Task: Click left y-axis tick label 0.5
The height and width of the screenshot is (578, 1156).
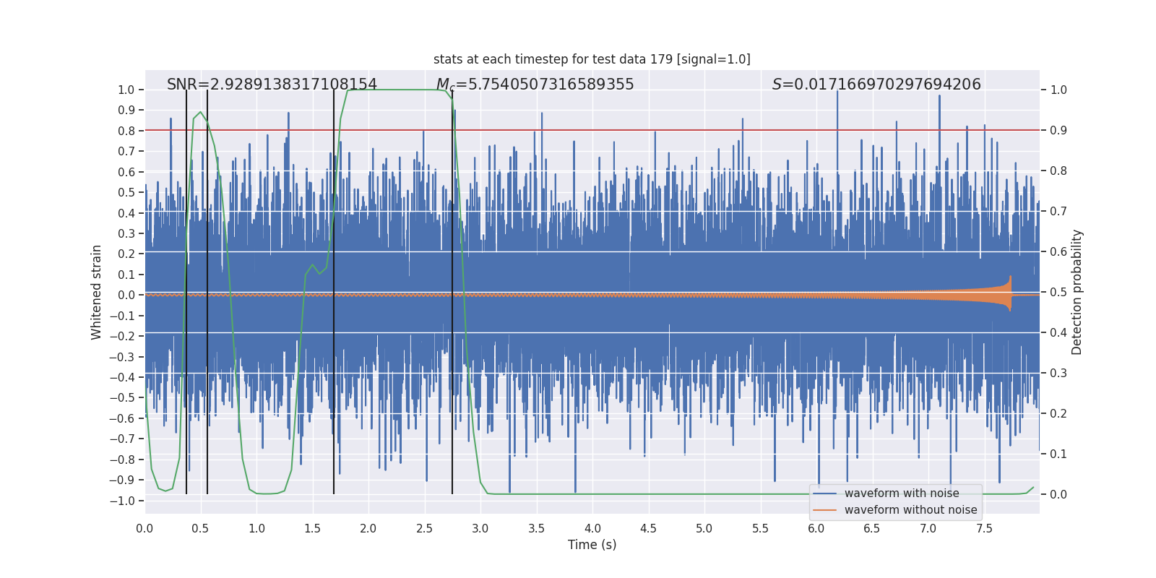Action: tap(126, 193)
